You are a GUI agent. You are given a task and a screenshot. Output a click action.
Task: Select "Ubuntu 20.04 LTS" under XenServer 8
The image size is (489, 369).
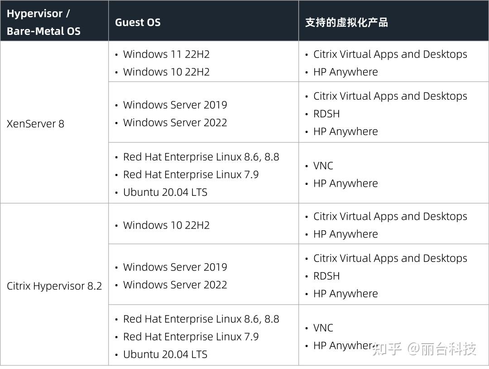[x=165, y=192]
